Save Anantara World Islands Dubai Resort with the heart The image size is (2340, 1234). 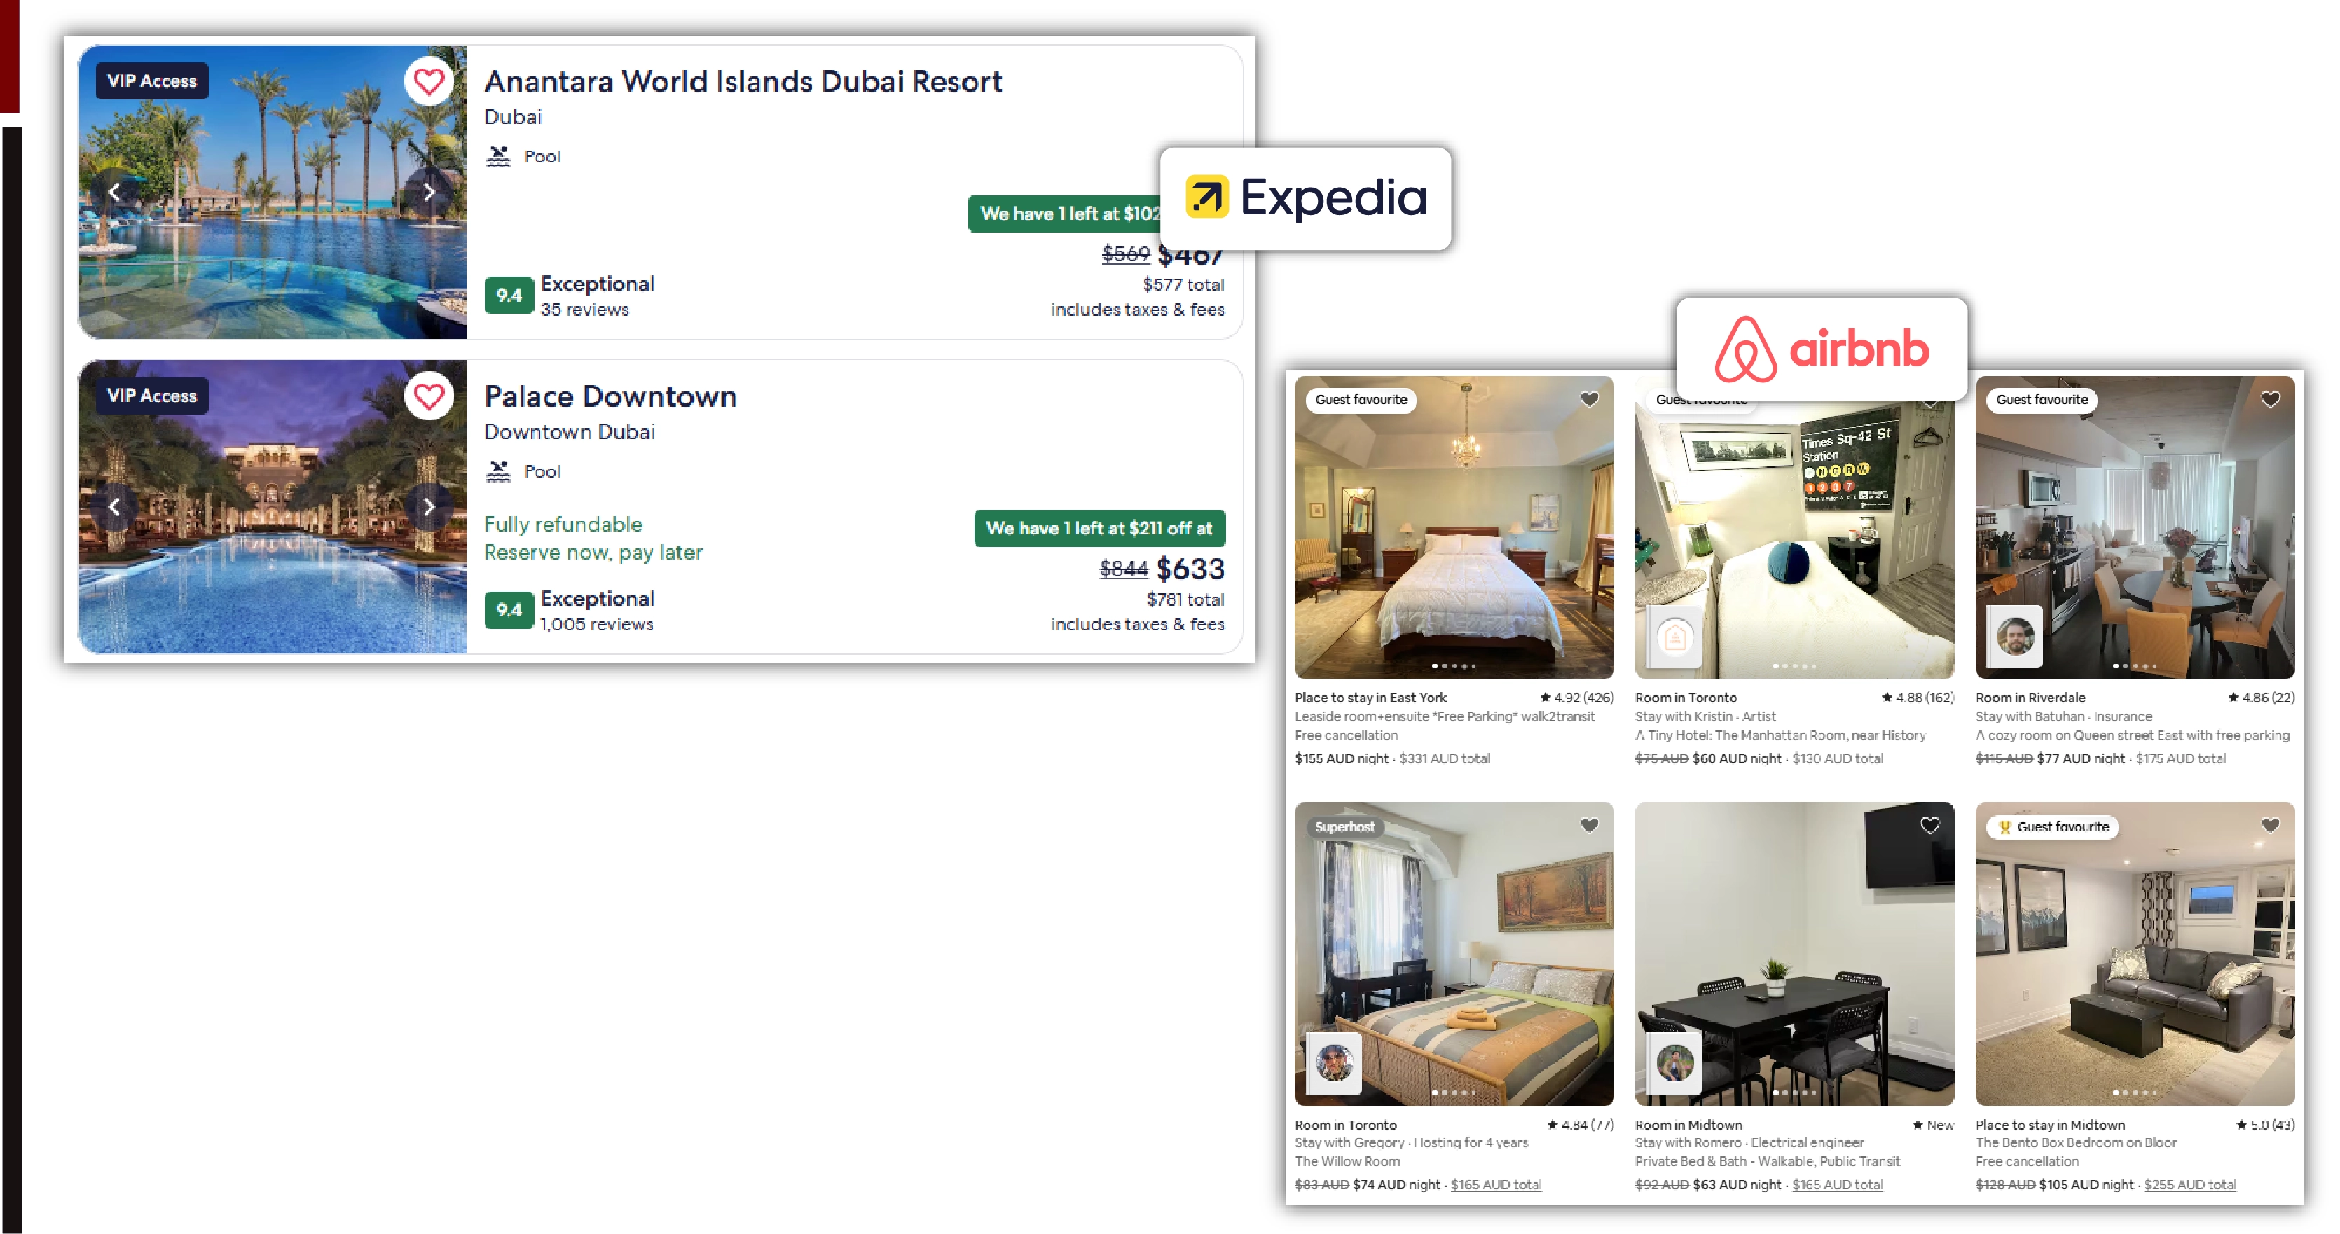tap(429, 81)
